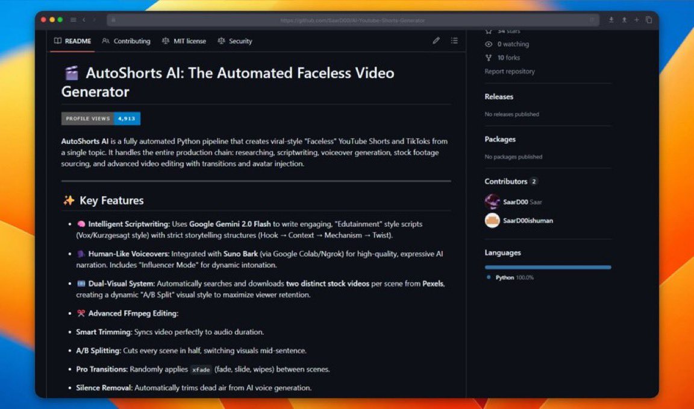
Task: Click the sparkles emoji beside Key Features
Action: coord(69,200)
